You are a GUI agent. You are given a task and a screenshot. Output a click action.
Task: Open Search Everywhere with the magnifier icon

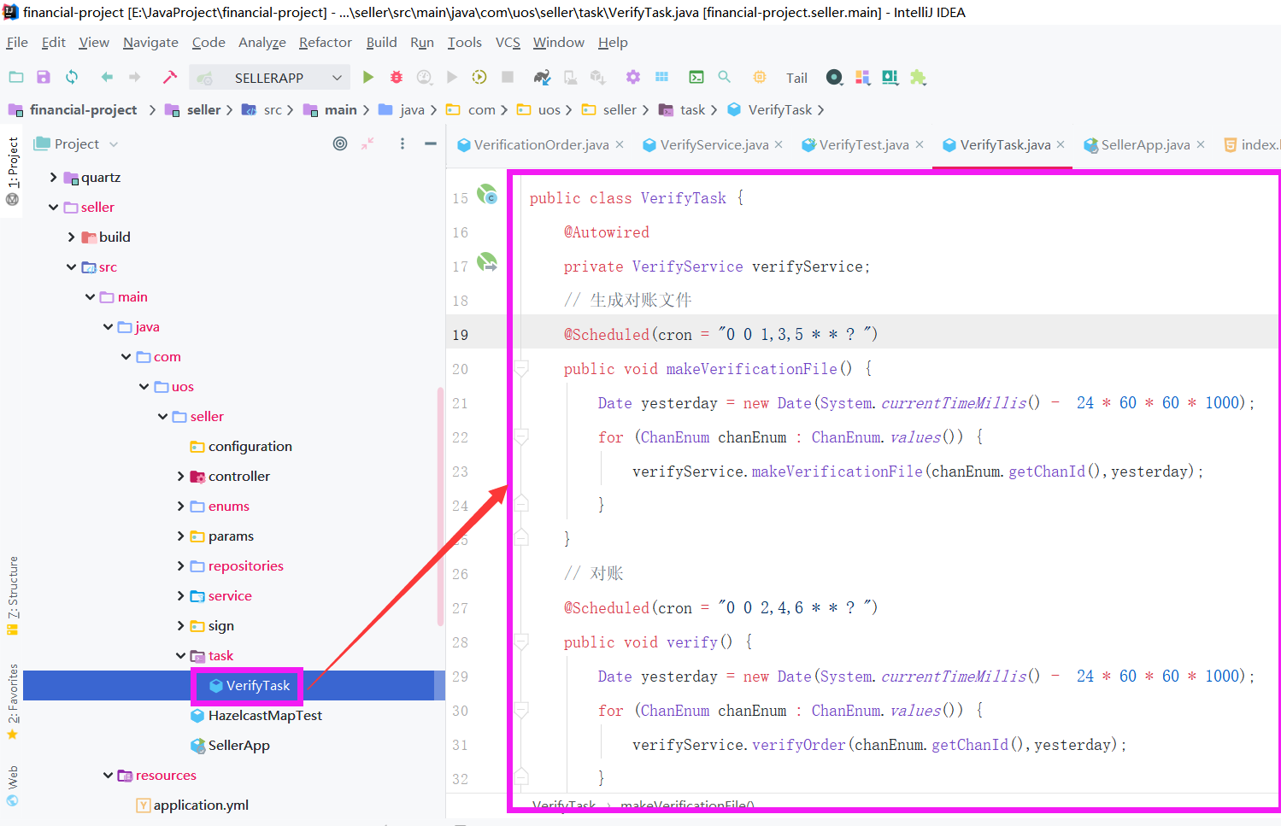pos(724,77)
